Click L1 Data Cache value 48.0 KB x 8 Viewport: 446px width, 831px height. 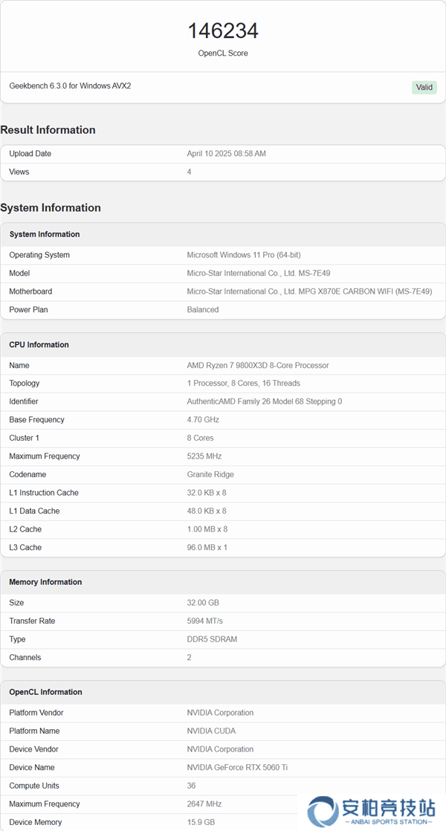tap(207, 511)
